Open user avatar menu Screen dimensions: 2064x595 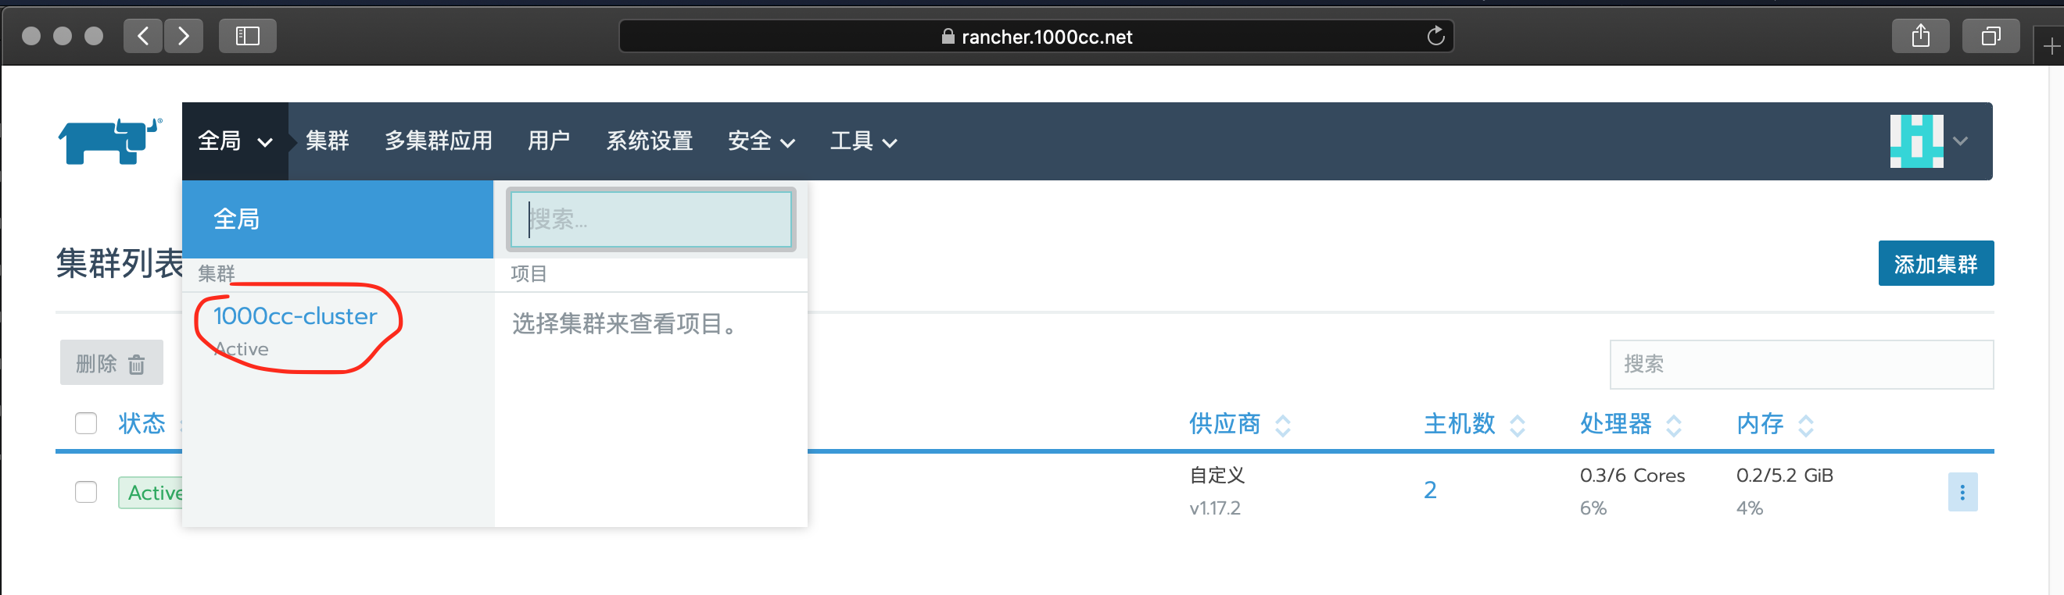coord(1915,141)
